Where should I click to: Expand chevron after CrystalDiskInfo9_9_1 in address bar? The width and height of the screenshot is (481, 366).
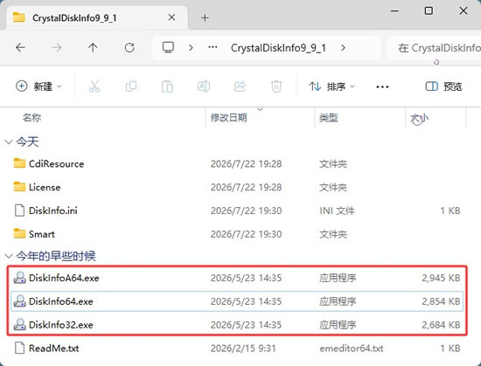[344, 47]
